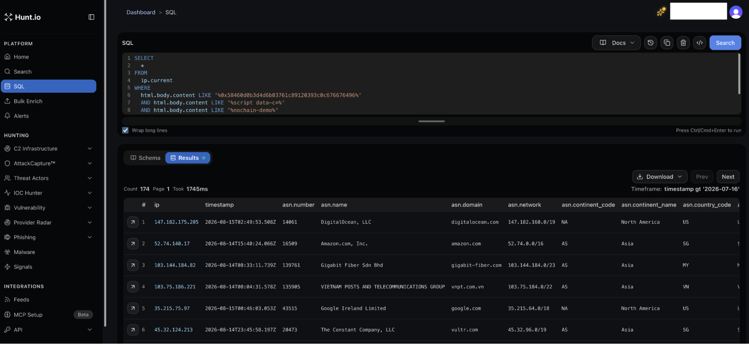Expand Provider Radar menu
Screen dimensions: 749x344
click(48, 222)
